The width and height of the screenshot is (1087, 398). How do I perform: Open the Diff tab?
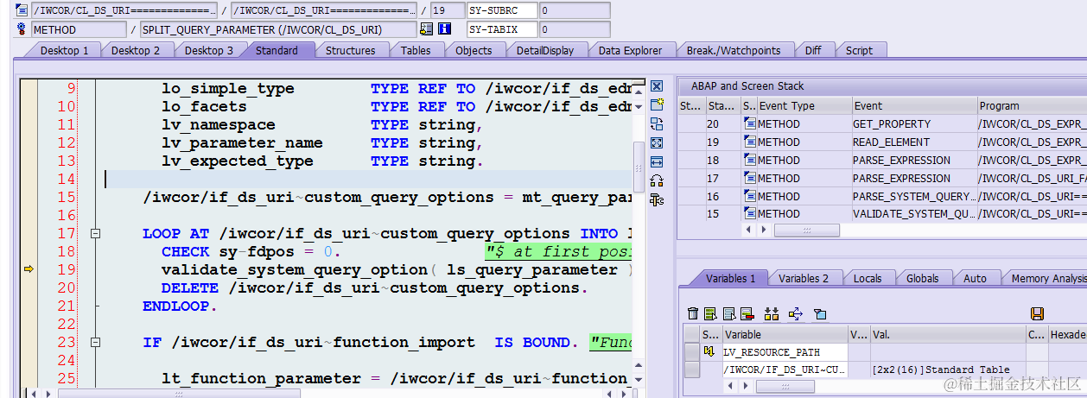tap(813, 50)
